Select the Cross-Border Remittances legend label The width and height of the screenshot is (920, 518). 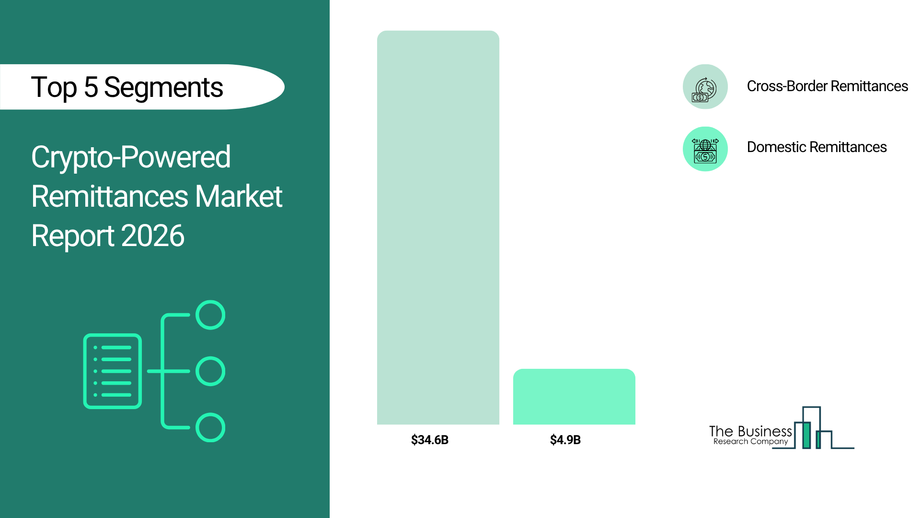point(827,86)
